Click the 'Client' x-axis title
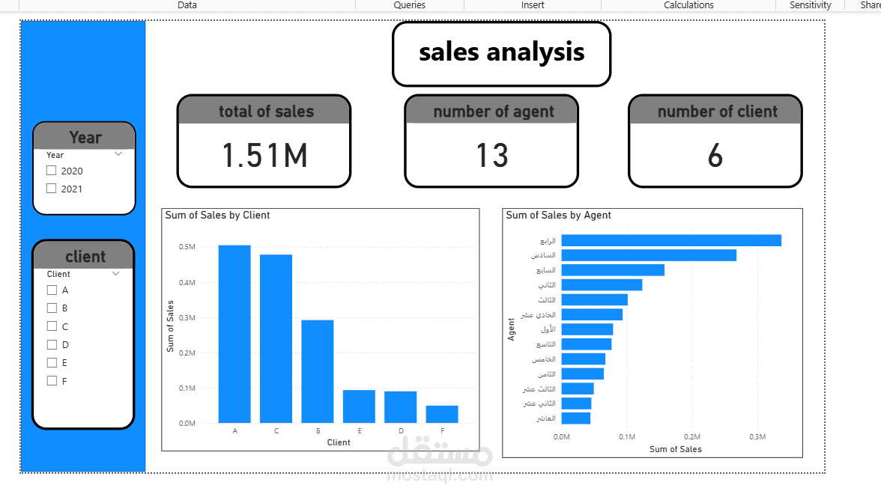881x494 pixels. coord(339,442)
